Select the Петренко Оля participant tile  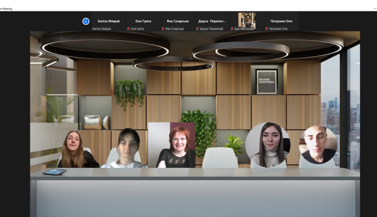pyautogui.click(x=281, y=21)
